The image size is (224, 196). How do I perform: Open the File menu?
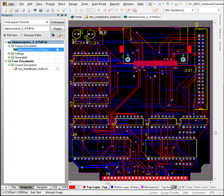(x=22, y=4)
